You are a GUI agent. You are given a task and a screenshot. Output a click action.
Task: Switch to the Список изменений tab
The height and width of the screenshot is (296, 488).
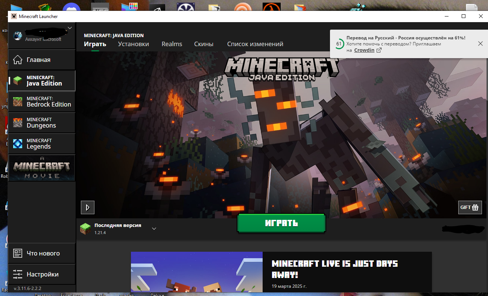tap(255, 44)
